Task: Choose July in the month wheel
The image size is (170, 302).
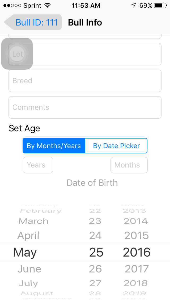Action: click(x=28, y=283)
